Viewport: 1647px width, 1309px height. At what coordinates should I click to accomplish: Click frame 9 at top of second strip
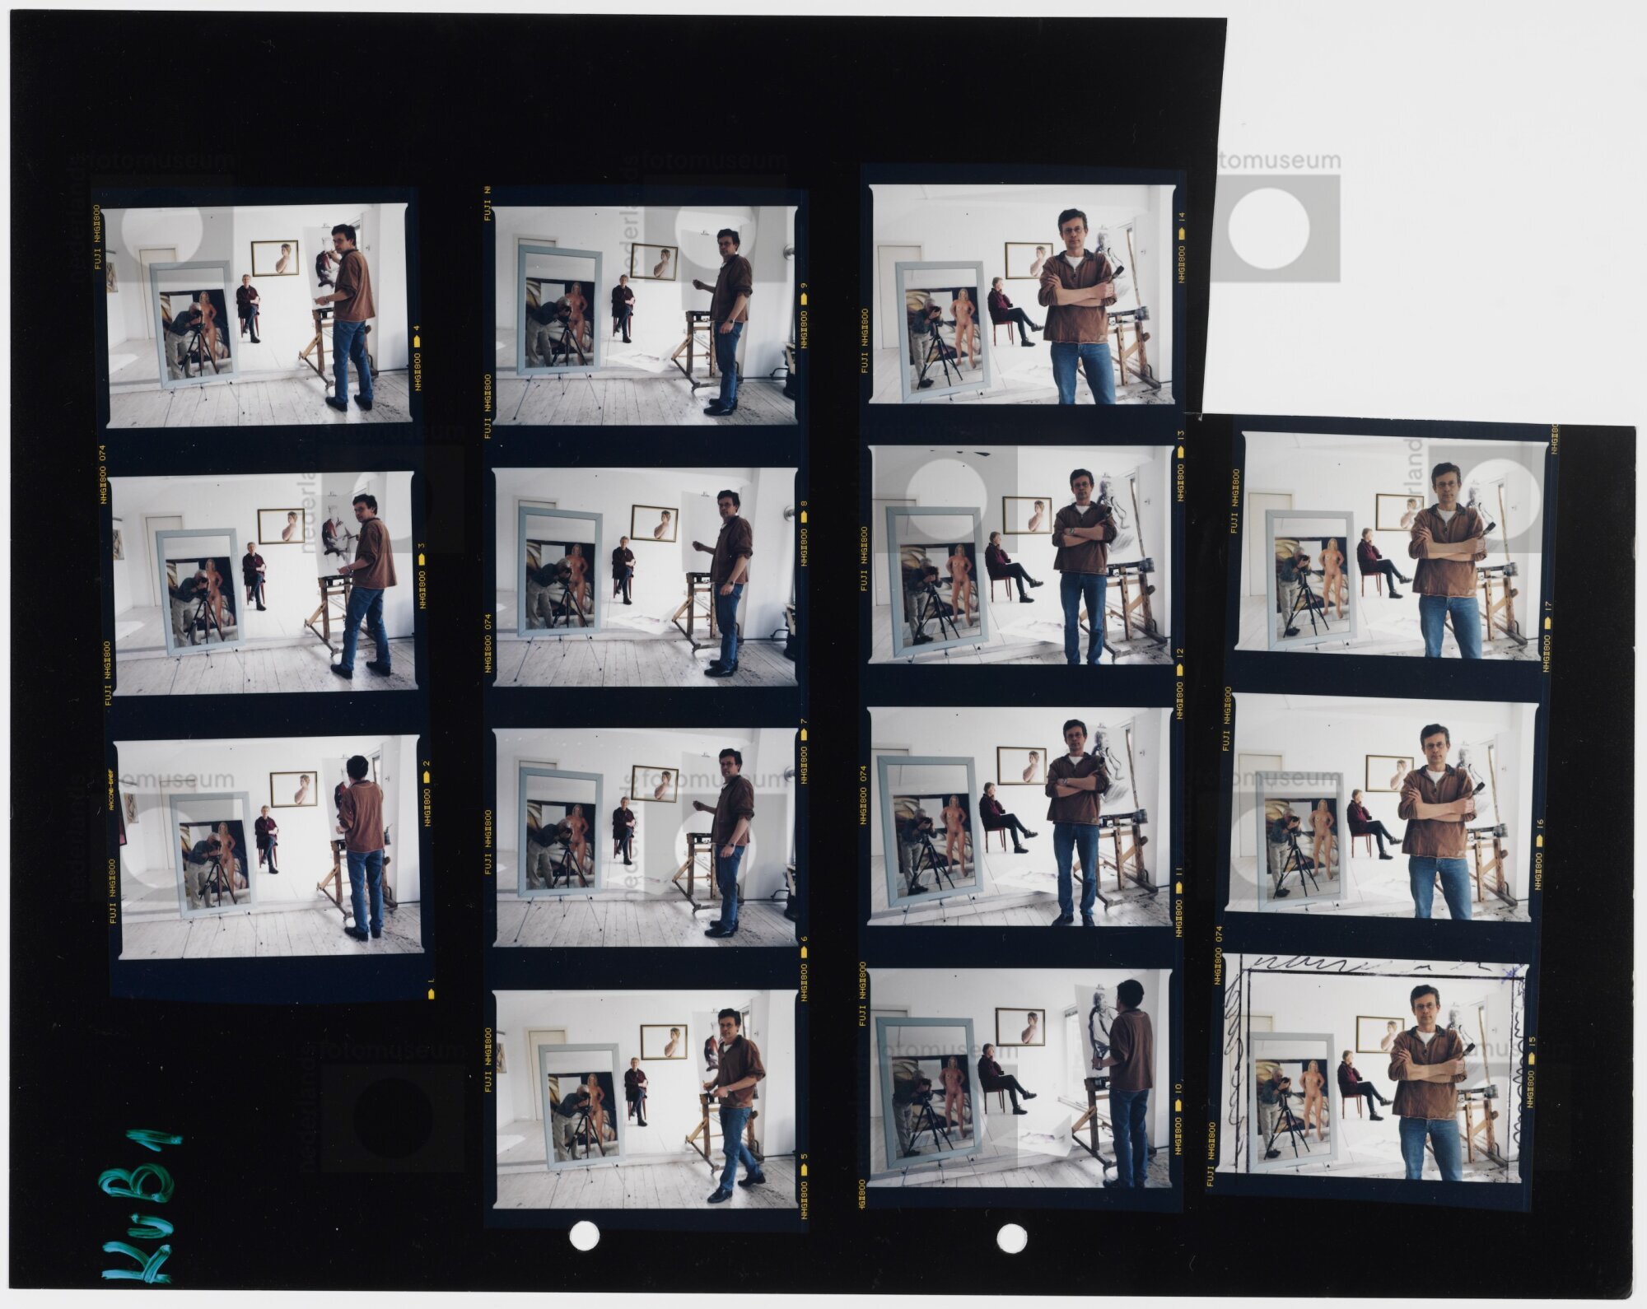645,314
